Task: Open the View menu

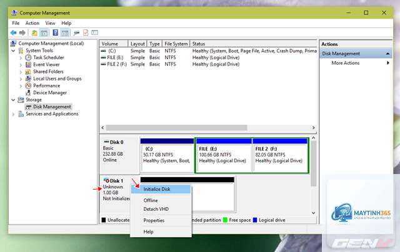Action: pyautogui.click(x=50, y=23)
